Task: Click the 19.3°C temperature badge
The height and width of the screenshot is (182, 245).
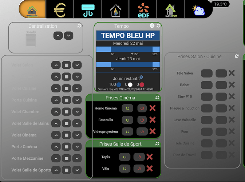Action: (220, 4)
